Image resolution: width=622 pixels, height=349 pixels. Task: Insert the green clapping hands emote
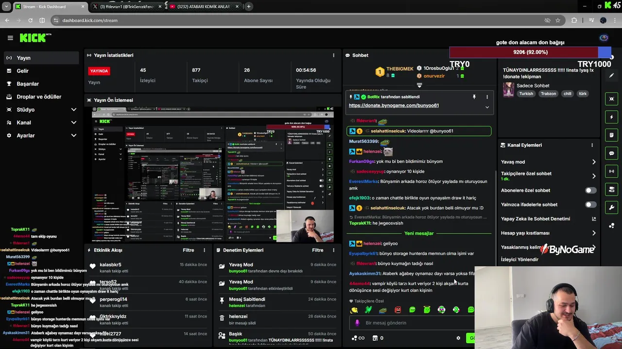(368, 310)
